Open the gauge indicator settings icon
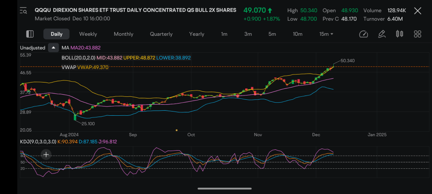Viewport: 432px width, 194px height. point(364,34)
